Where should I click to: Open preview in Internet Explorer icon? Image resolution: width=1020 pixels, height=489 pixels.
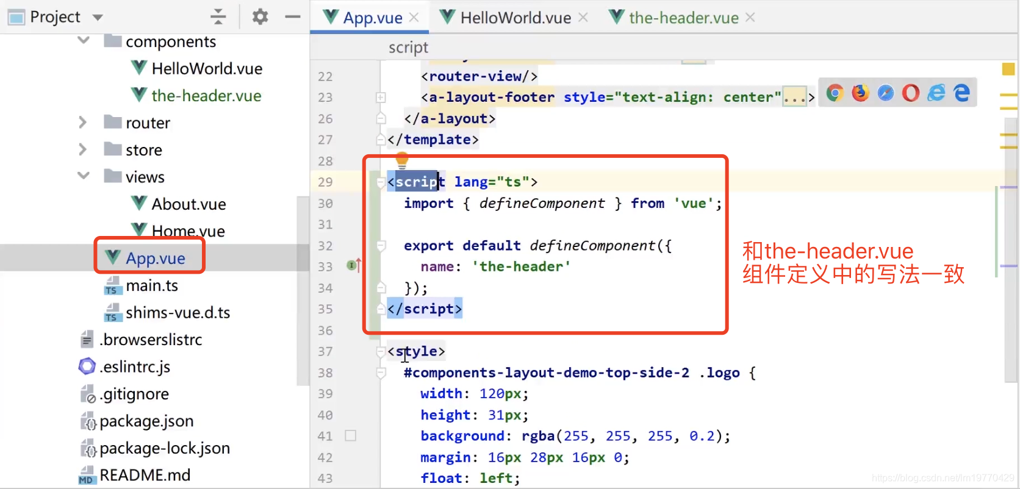(936, 93)
